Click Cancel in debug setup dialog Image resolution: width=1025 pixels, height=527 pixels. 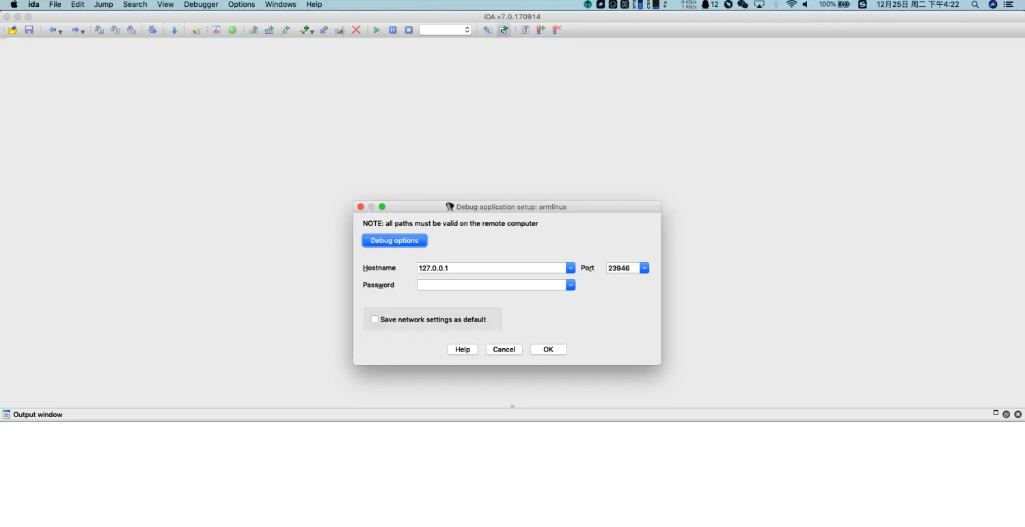point(504,350)
